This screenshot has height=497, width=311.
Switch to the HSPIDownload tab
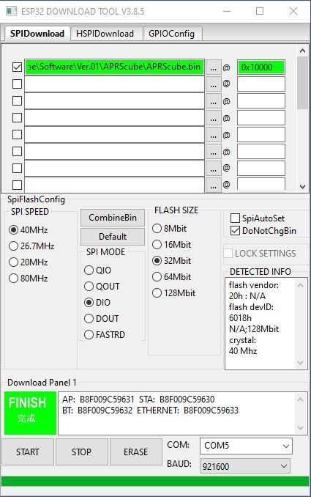105,34
